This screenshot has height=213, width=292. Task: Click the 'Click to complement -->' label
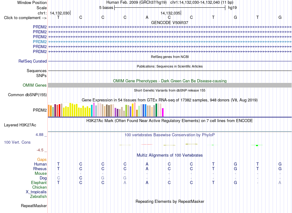25,18
